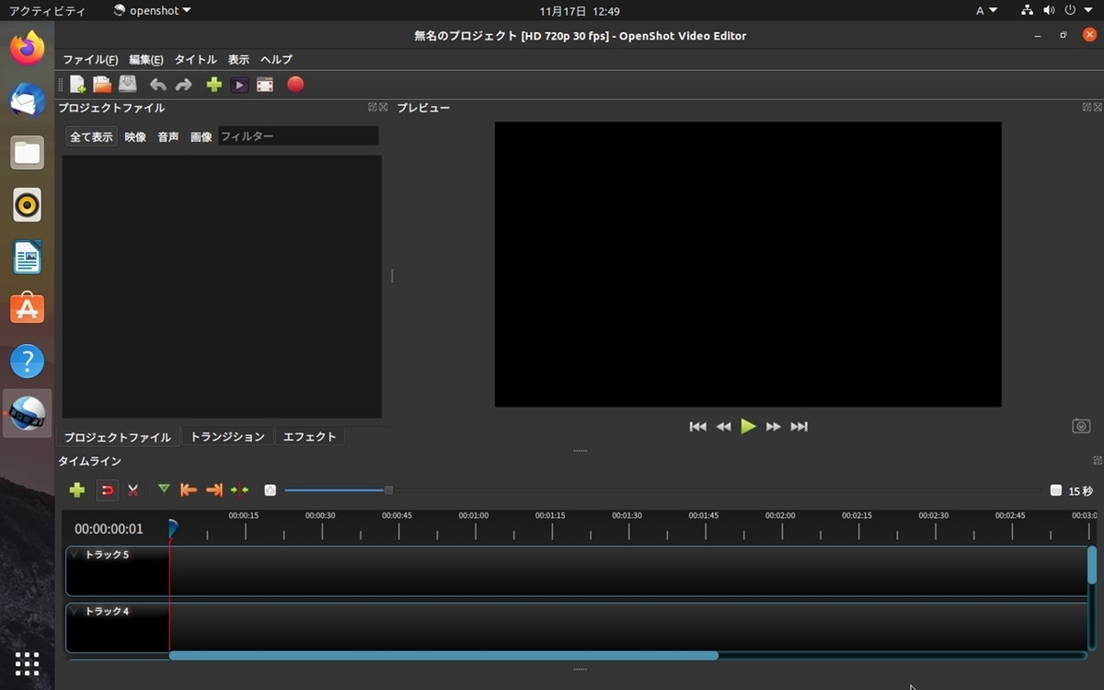Show all files with 全て表示

91,137
